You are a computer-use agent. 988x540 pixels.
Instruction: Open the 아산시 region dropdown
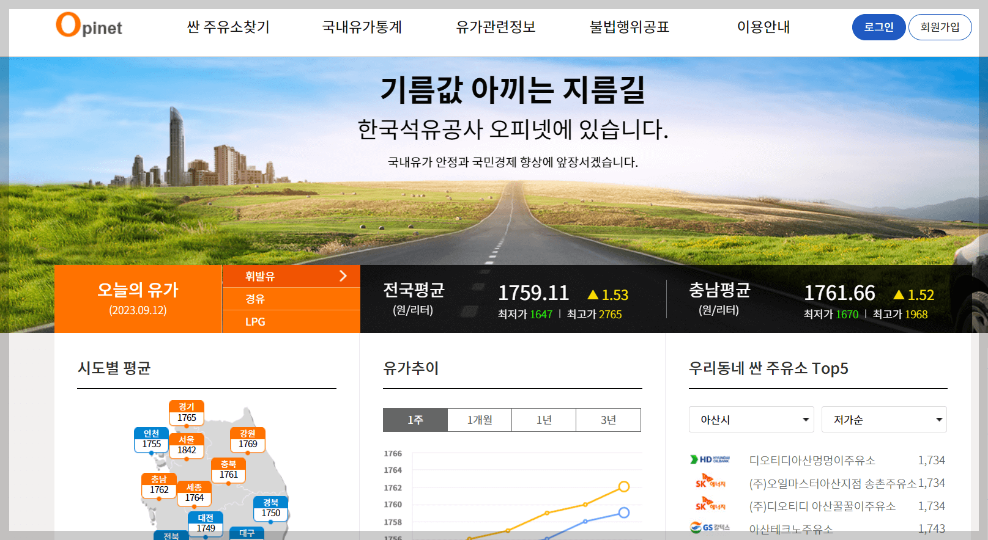pos(751,420)
